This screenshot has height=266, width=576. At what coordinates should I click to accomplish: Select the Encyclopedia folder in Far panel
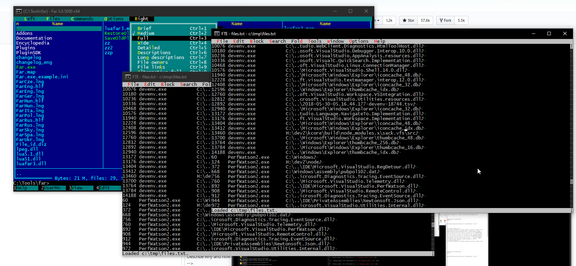[33, 43]
